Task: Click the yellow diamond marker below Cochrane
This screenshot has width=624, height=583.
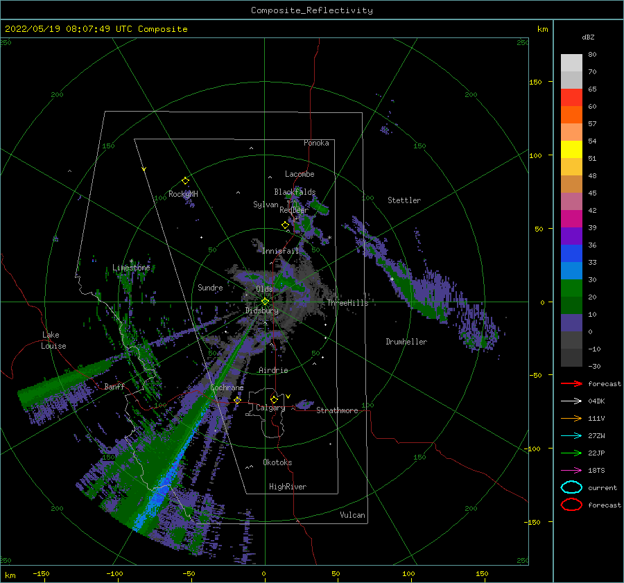Action: coord(238,400)
